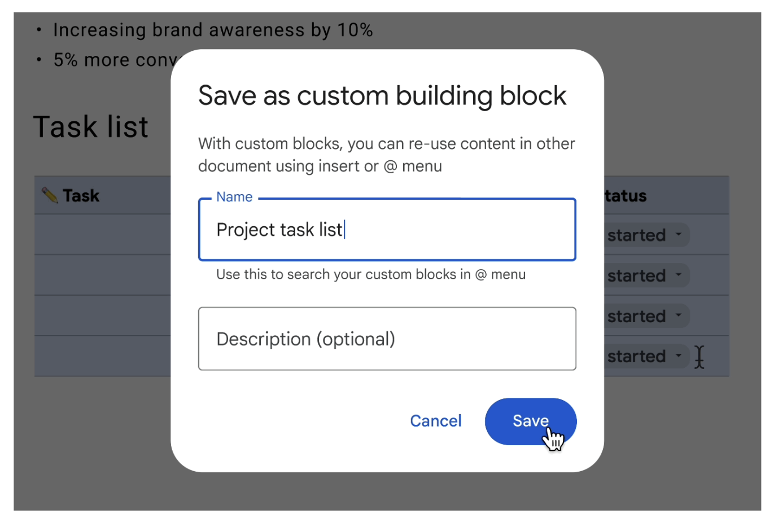Screen dimensions: 778x527
Task: Select the Task column header cell
Action: (x=102, y=196)
